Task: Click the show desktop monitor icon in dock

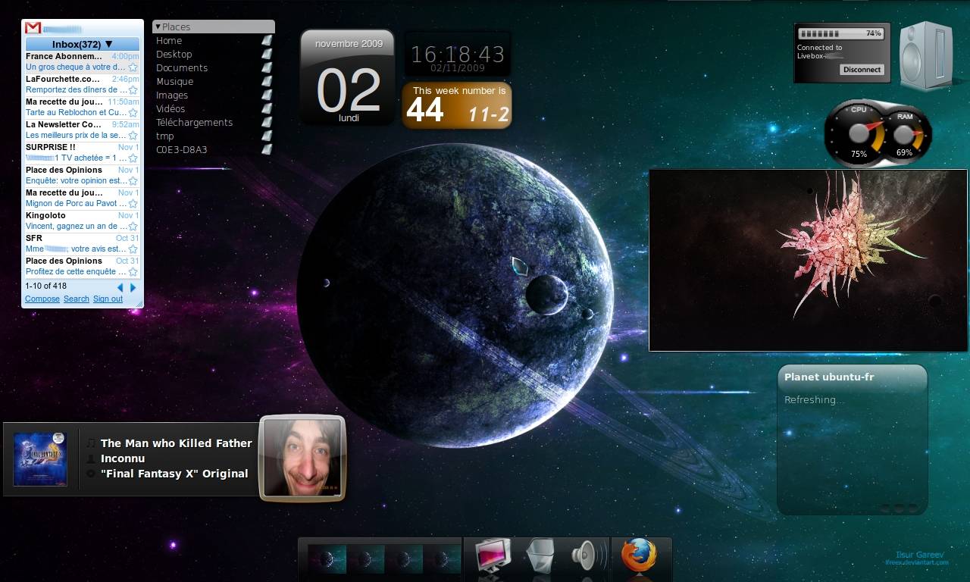Action: click(x=493, y=556)
